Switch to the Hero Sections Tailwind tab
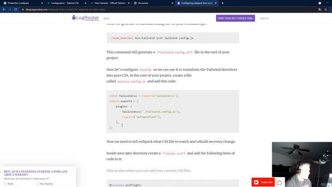Image resolution: width=332 pixels, height=187 pixels. 109,3
